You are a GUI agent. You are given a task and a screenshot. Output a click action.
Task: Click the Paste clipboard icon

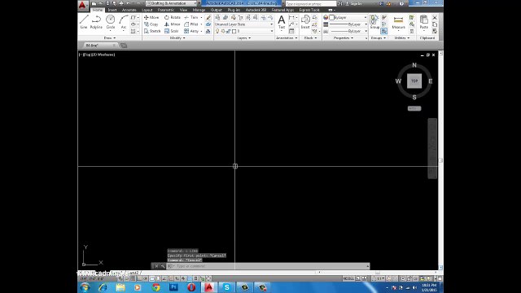point(423,22)
